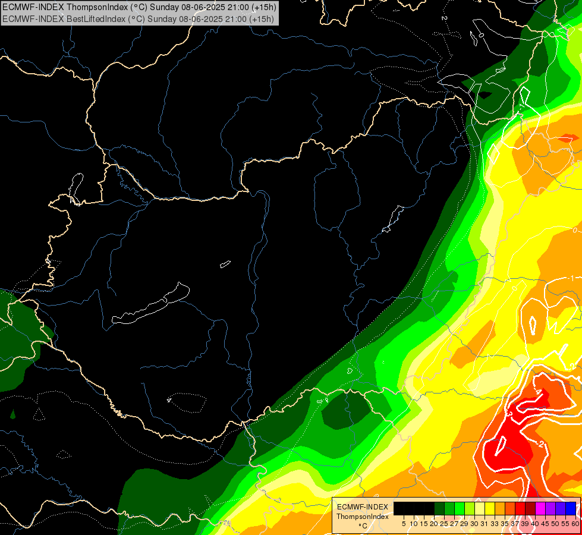Click the legend scale value '5'
The image size is (582, 535).
(x=404, y=524)
